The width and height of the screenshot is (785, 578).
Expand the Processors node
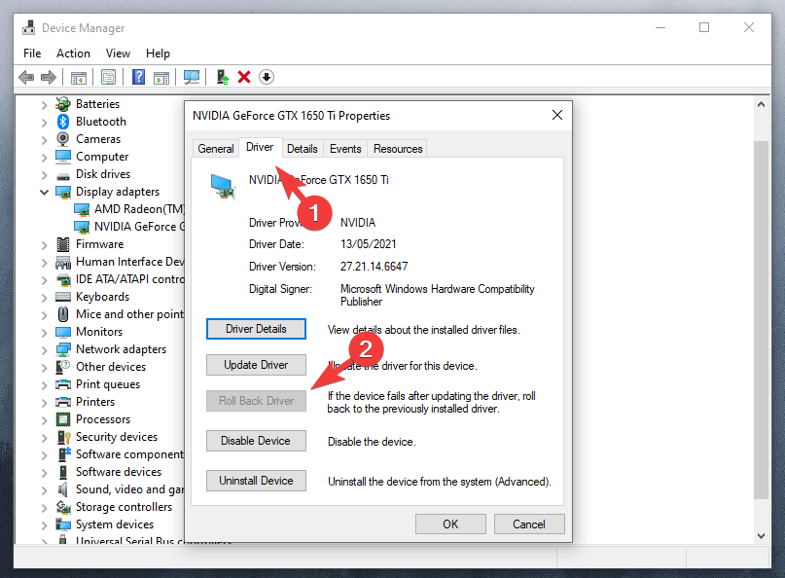[44, 420]
